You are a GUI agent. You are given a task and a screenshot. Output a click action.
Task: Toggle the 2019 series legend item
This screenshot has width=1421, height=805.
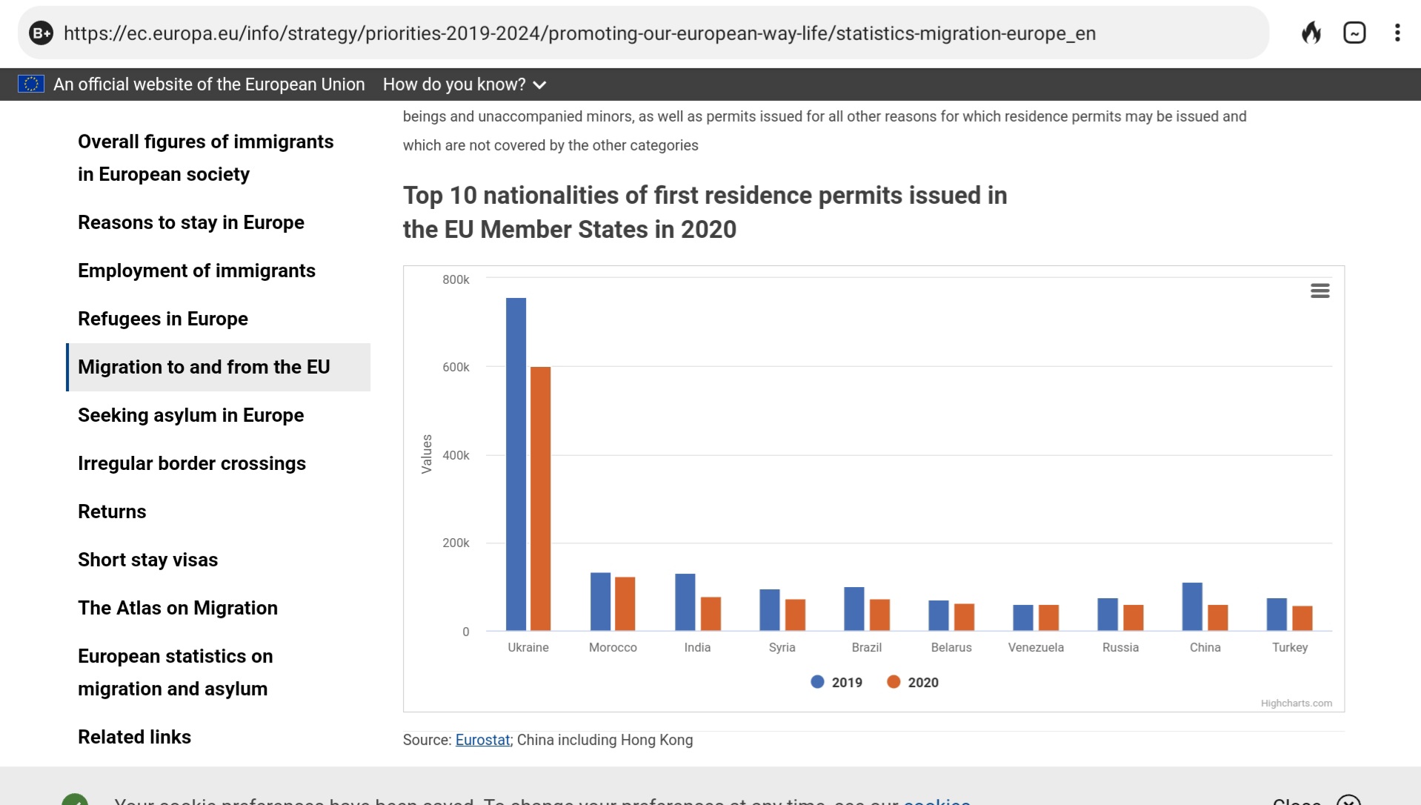click(836, 682)
